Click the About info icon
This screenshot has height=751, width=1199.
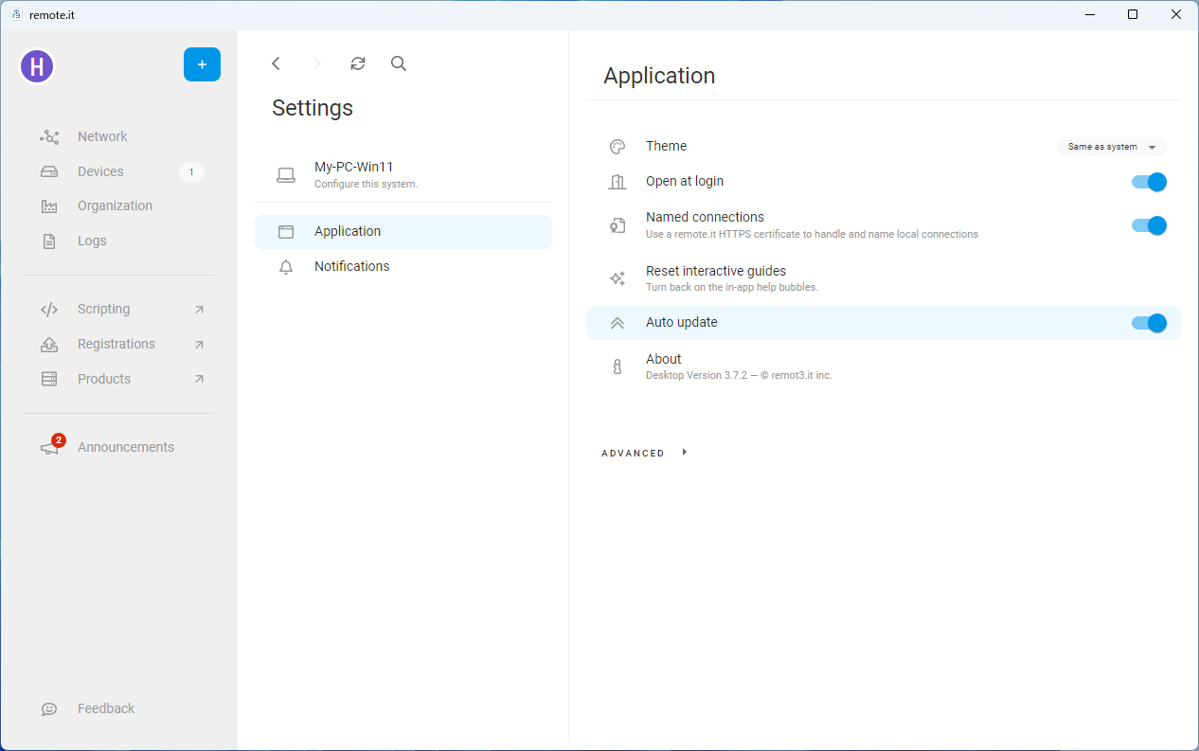[x=617, y=367]
